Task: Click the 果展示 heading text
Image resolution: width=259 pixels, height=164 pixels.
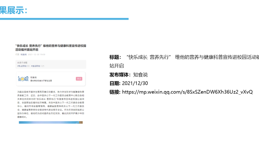Action: 13,10
